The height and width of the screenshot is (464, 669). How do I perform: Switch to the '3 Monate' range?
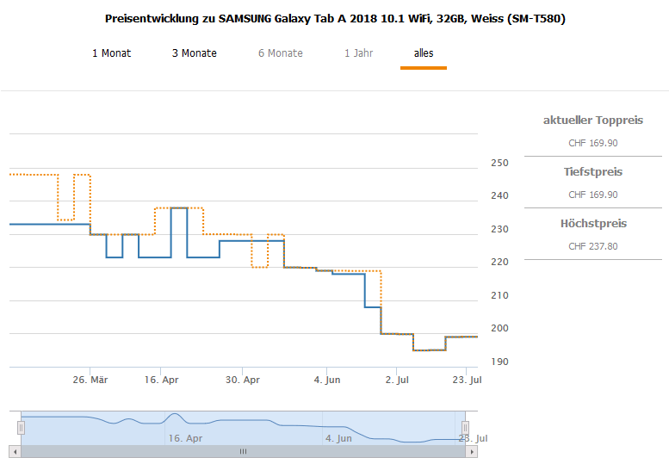(x=195, y=53)
